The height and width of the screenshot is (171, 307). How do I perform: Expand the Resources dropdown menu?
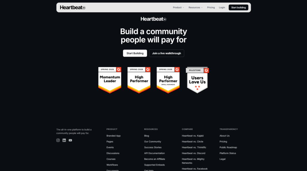[x=195, y=7]
